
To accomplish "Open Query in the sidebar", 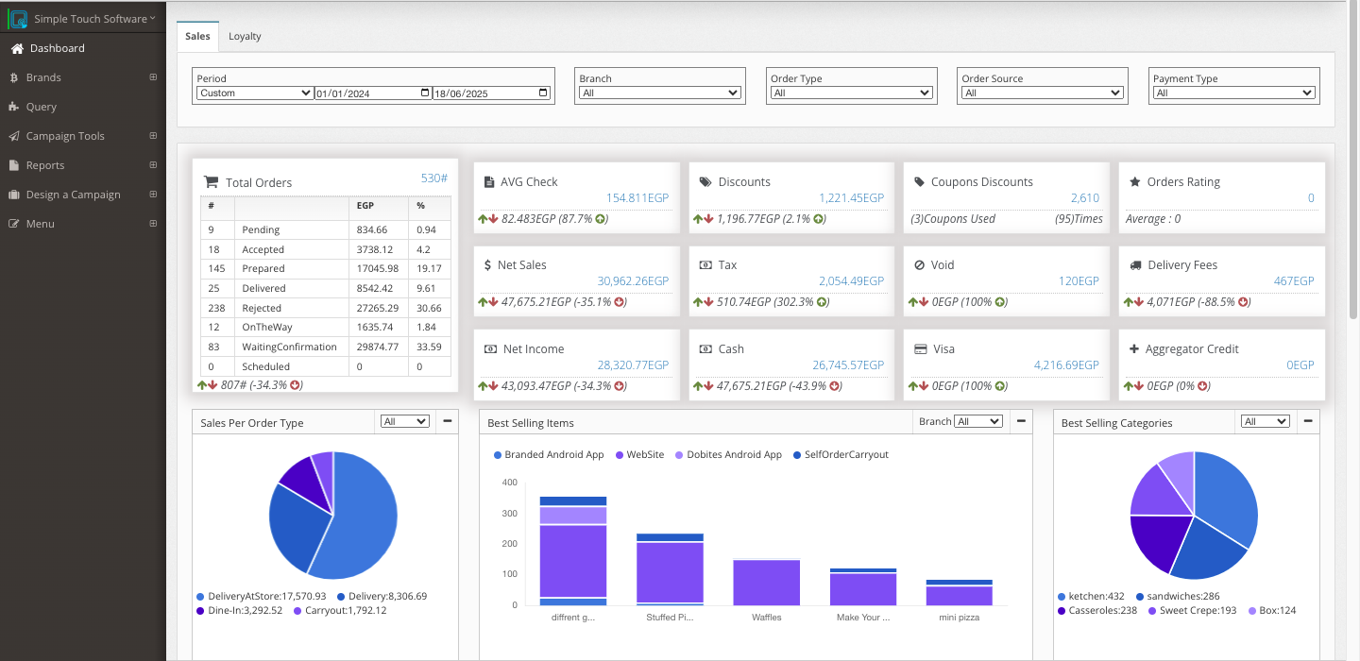I will (x=83, y=107).
